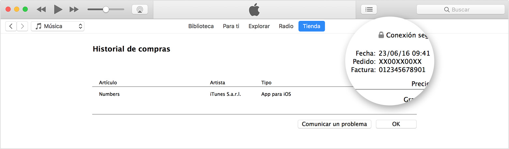This screenshot has width=509, height=149.
Task: Go forward with the right chevron
Action: click(22, 26)
